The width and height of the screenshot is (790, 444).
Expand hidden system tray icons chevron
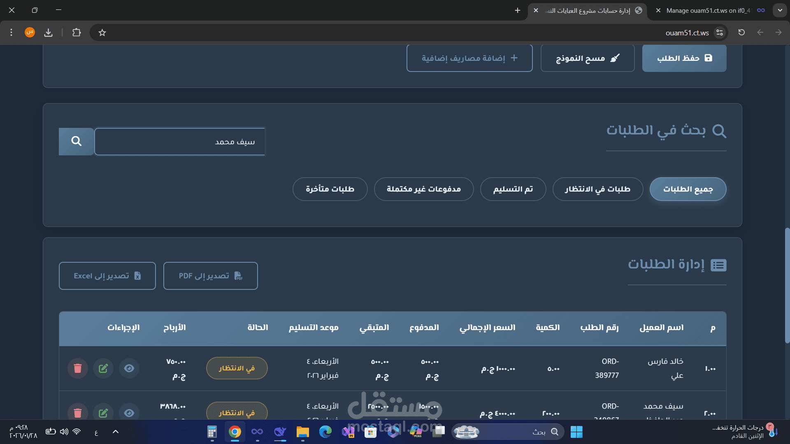tap(116, 432)
